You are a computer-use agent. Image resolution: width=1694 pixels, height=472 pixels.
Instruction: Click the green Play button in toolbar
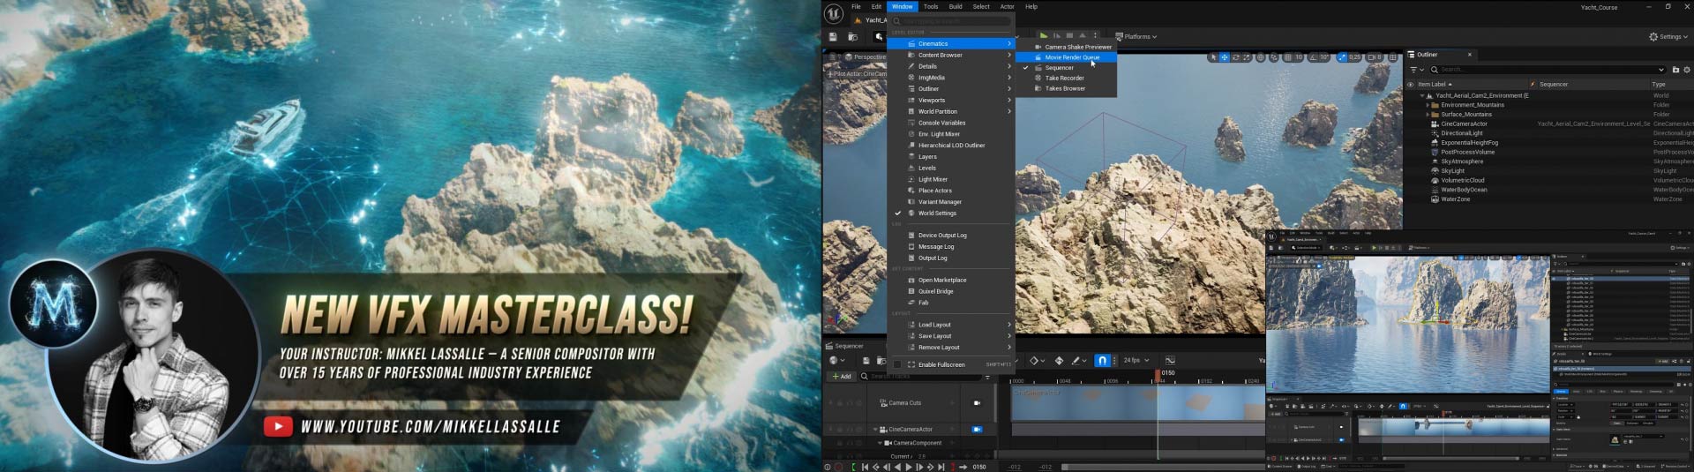click(x=1044, y=36)
